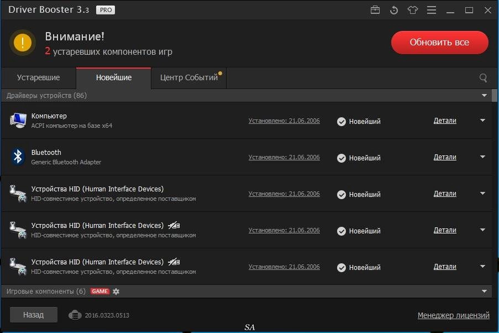Image resolution: width=499 pixels, height=333 pixels.
Task: Click the unplugged-device icon on second HID row
Action: point(174,226)
